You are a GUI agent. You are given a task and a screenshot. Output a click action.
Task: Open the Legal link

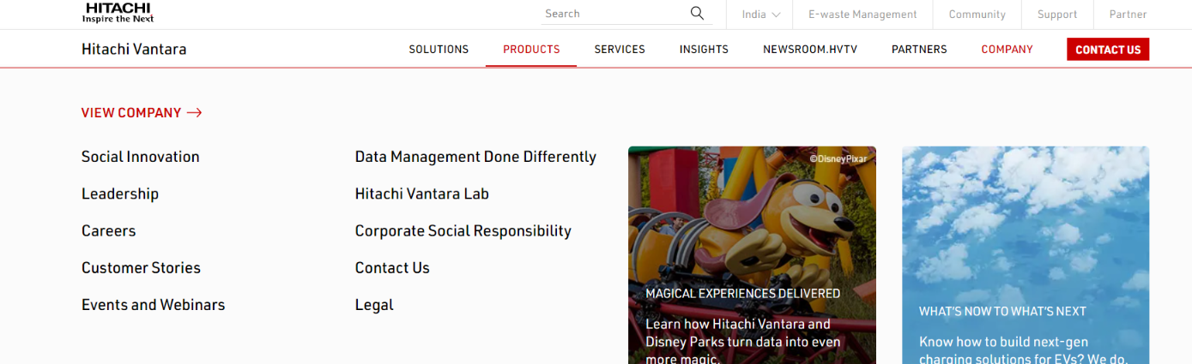[374, 304]
